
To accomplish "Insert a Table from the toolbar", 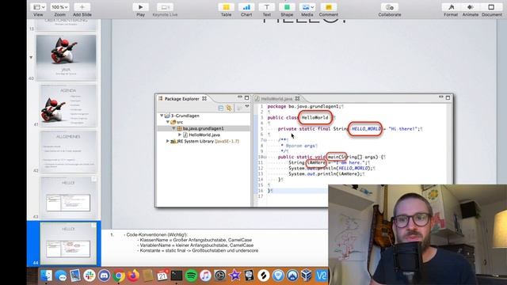I will (226, 7).
